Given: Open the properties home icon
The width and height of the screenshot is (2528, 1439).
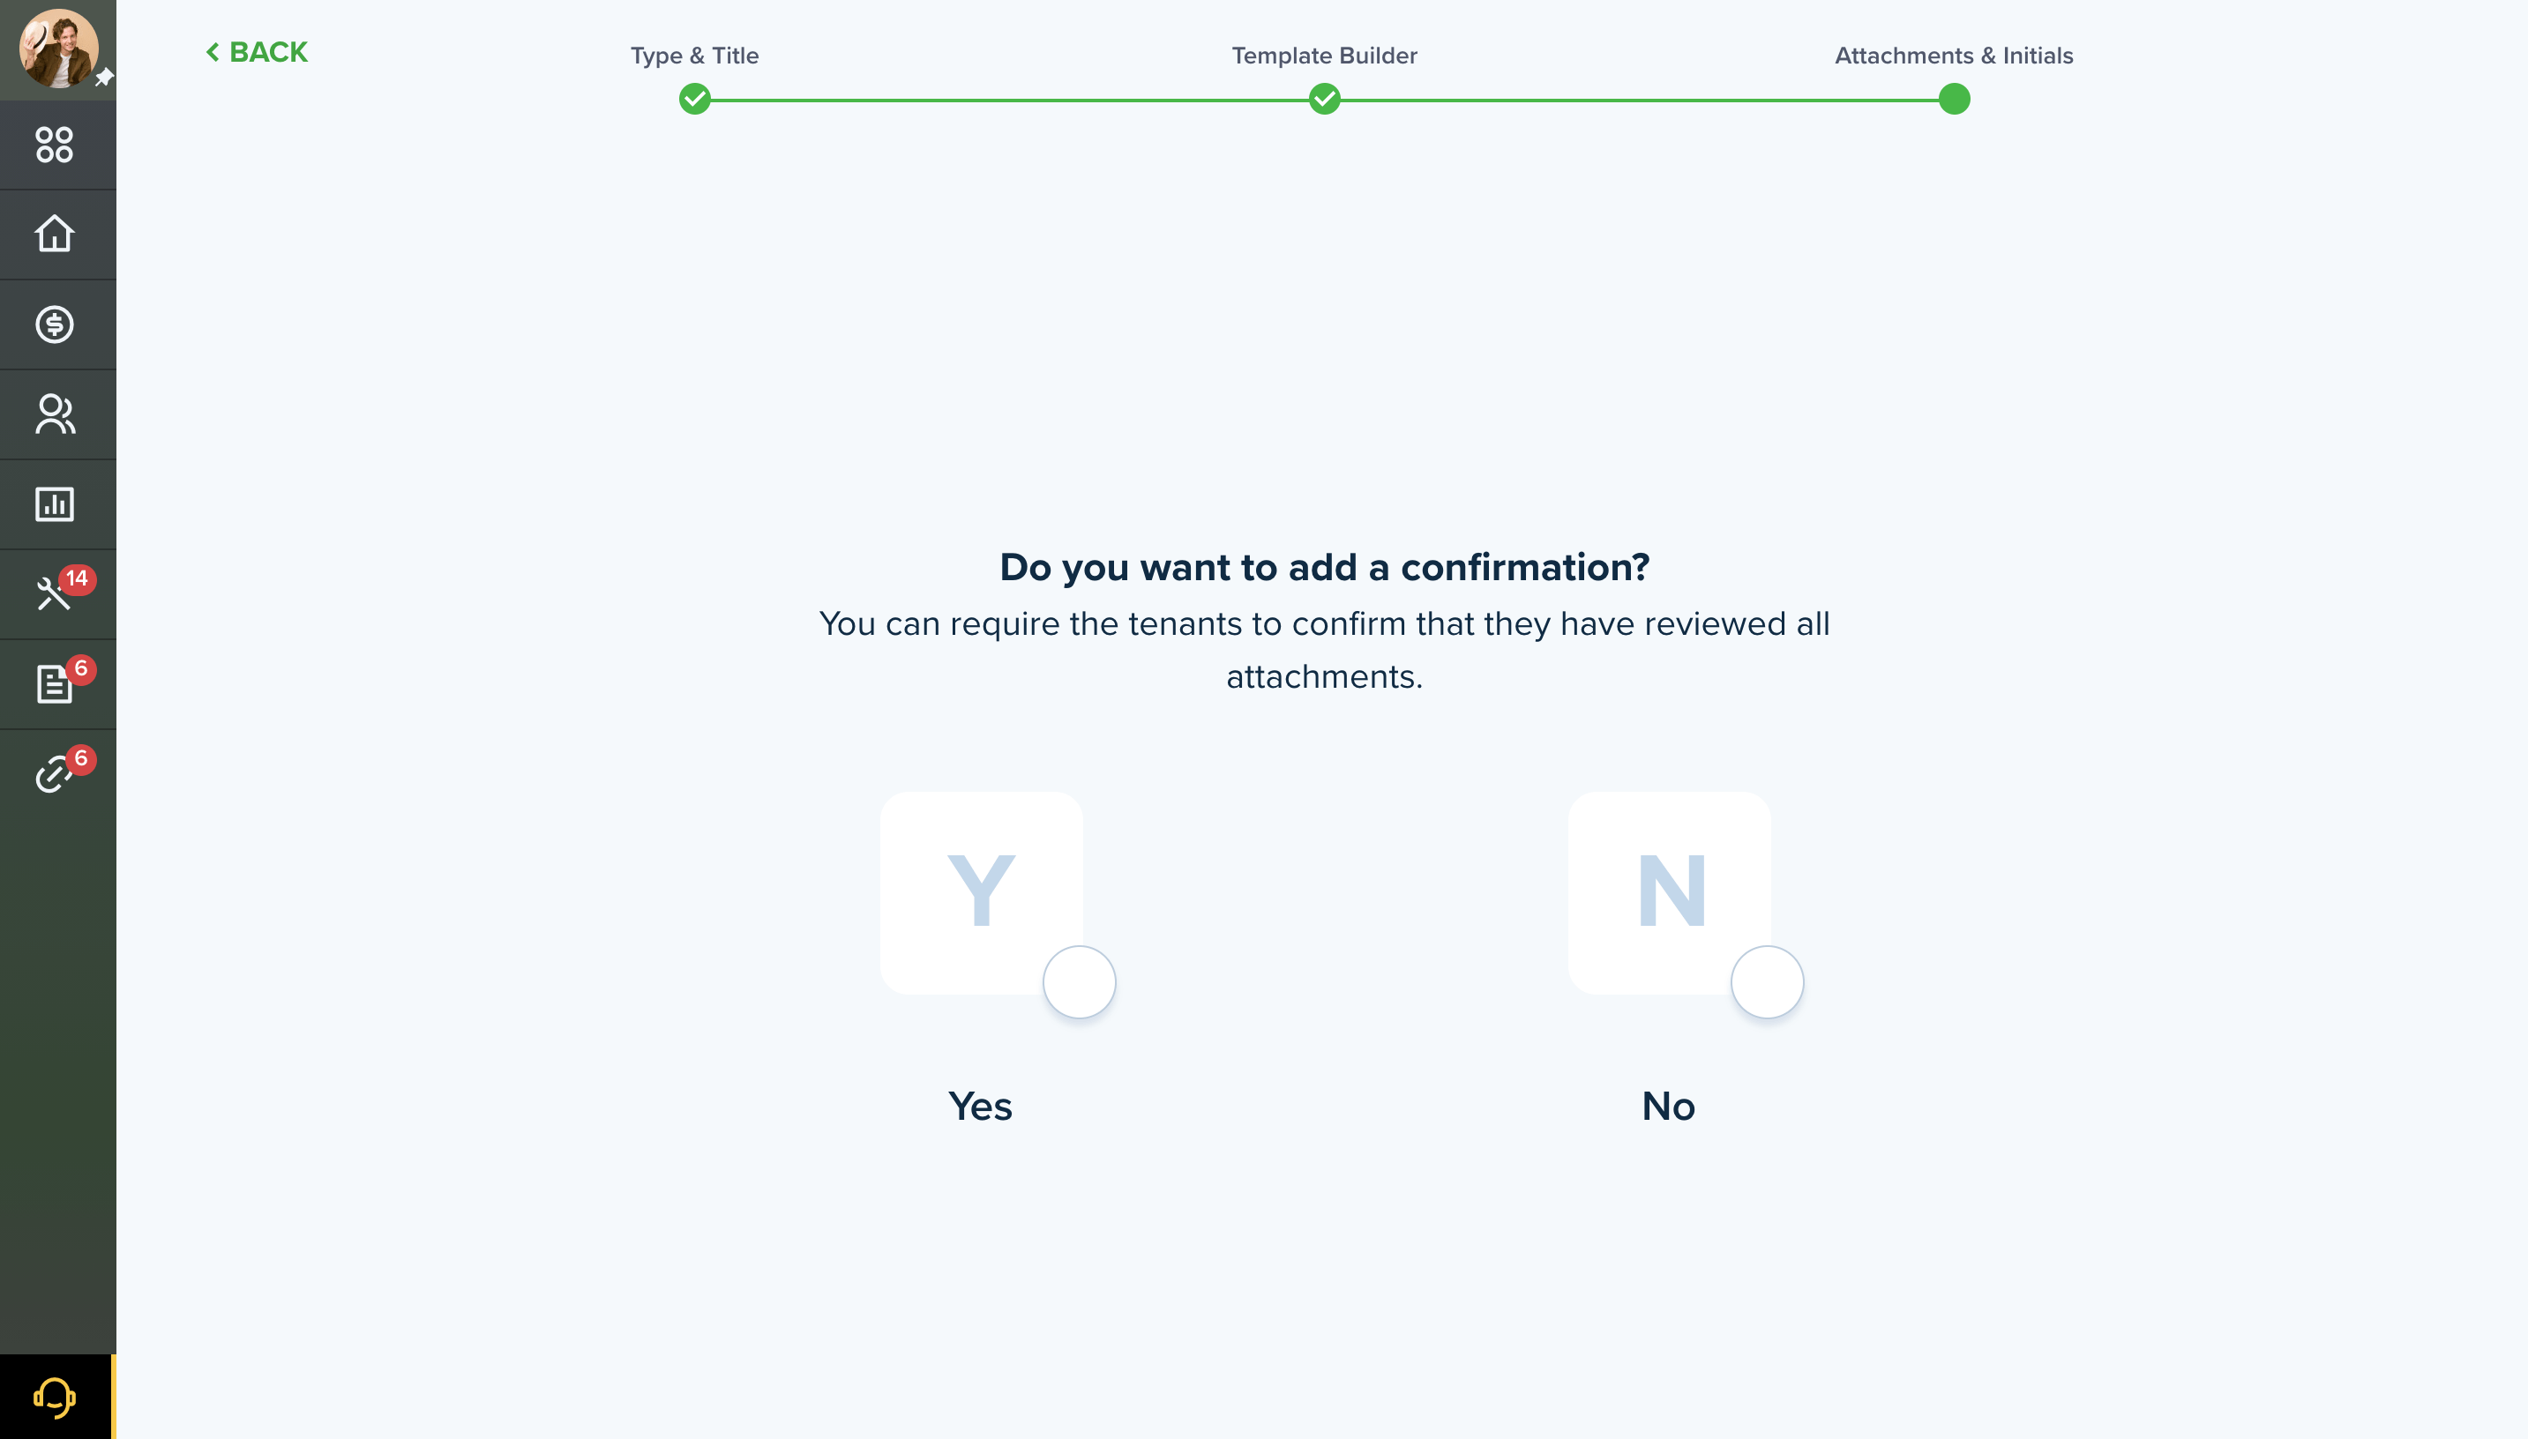Looking at the screenshot, I should point(55,235).
